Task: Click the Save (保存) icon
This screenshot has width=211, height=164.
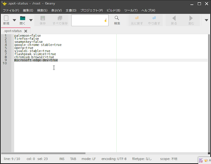Action: click(43, 18)
